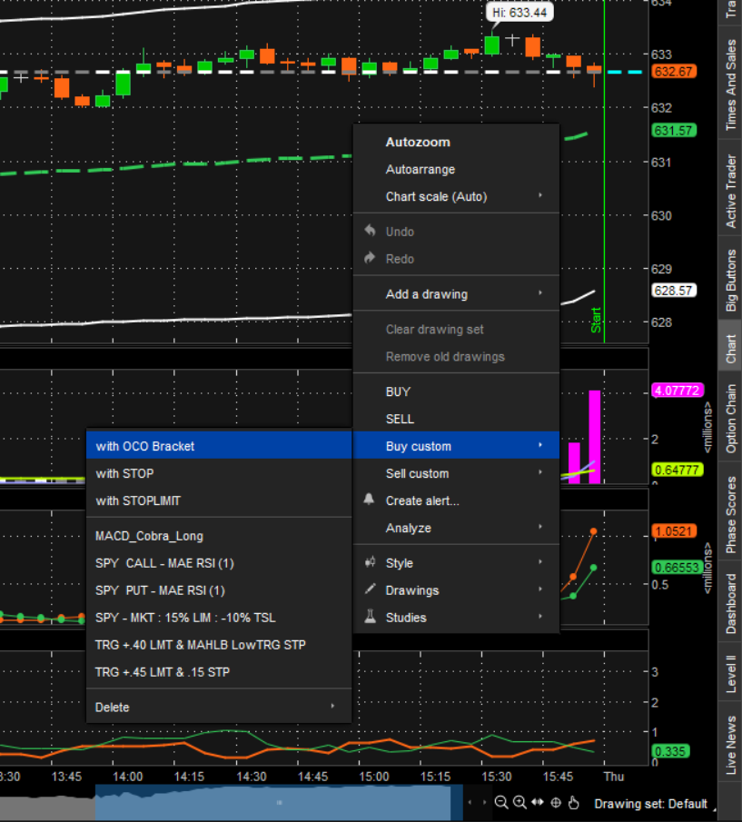The width and height of the screenshot is (742, 822).
Task: Choose BUY from the context menu
Action: [399, 392]
